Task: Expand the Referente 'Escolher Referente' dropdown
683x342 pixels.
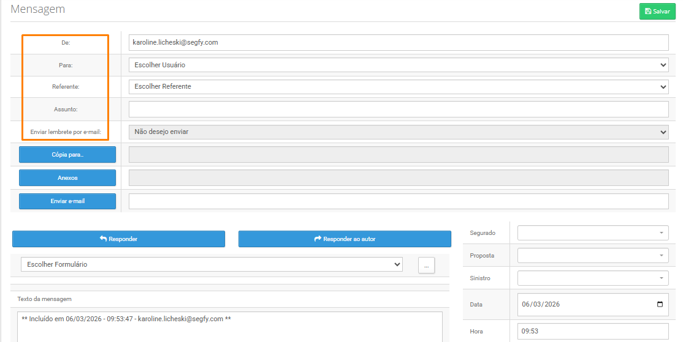Action: coord(398,87)
